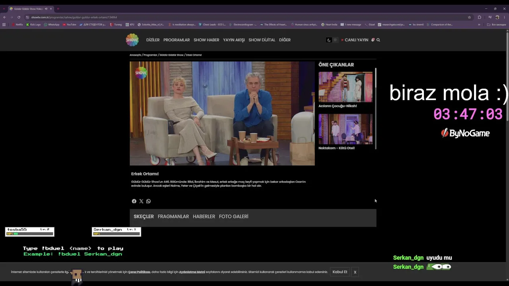Image resolution: width=509 pixels, height=286 pixels.
Task: Open the browser extensions puzzle icon
Action: click(x=479, y=17)
